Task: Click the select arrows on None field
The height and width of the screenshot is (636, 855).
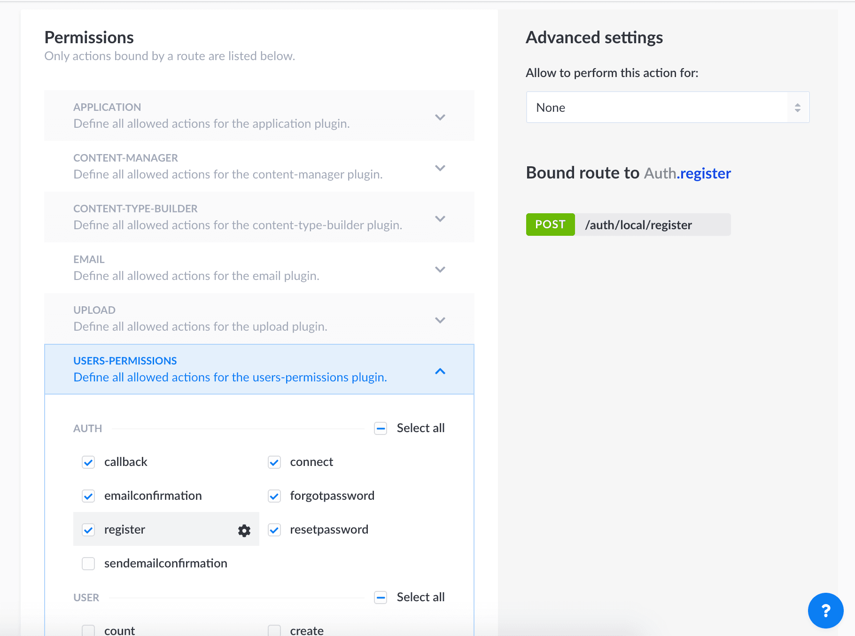Action: click(x=797, y=108)
